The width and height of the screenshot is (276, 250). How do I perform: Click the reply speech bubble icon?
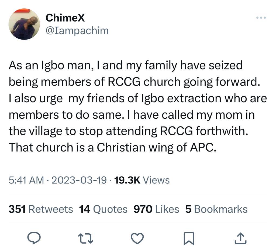click(34, 238)
